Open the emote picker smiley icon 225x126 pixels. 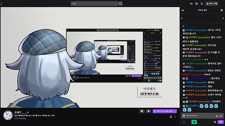(x=221, y=116)
